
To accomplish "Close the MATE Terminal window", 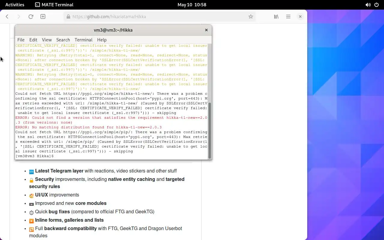I will [206, 30].
